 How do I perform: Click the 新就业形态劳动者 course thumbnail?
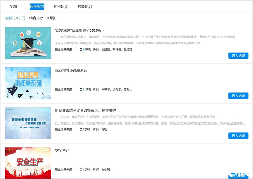(x=28, y=123)
